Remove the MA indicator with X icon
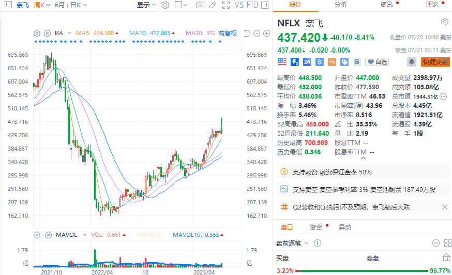Screen dimensions: 452x275 [x=47, y=33]
